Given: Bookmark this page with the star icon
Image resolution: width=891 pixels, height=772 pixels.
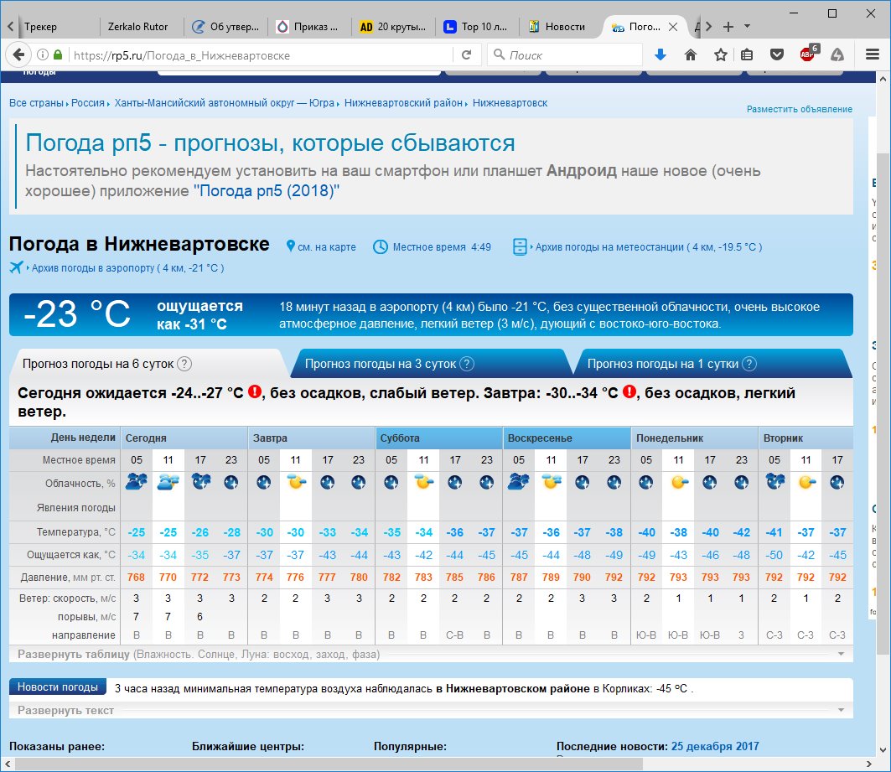Looking at the screenshot, I should 720,55.
